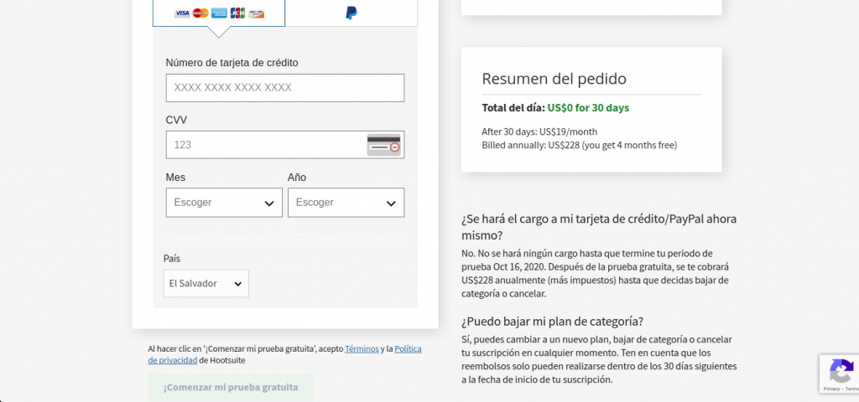
Task: Open the Mes expiration month dropdown
Action: (224, 203)
